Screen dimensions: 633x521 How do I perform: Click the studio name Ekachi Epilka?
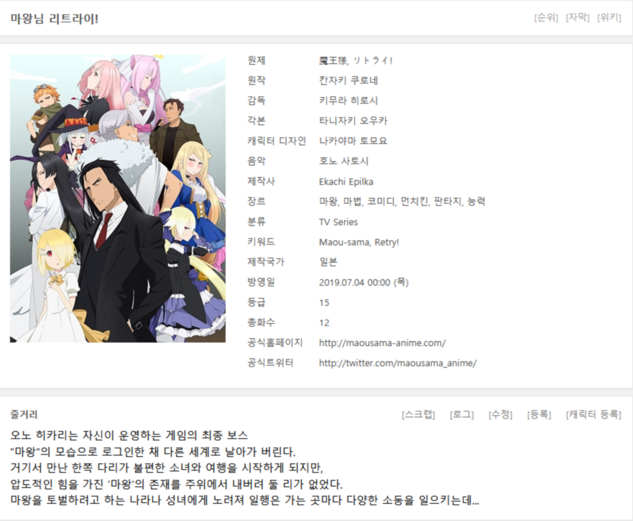[346, 182]
